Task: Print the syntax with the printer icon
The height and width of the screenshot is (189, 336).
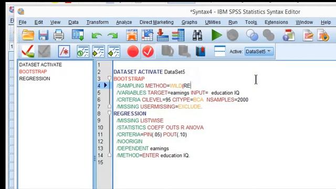Action: click(x=58, y=35)
